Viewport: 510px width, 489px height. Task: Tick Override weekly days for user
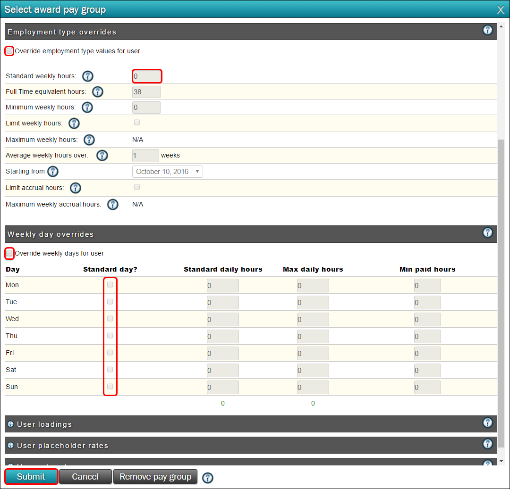(x=9, y=253)
